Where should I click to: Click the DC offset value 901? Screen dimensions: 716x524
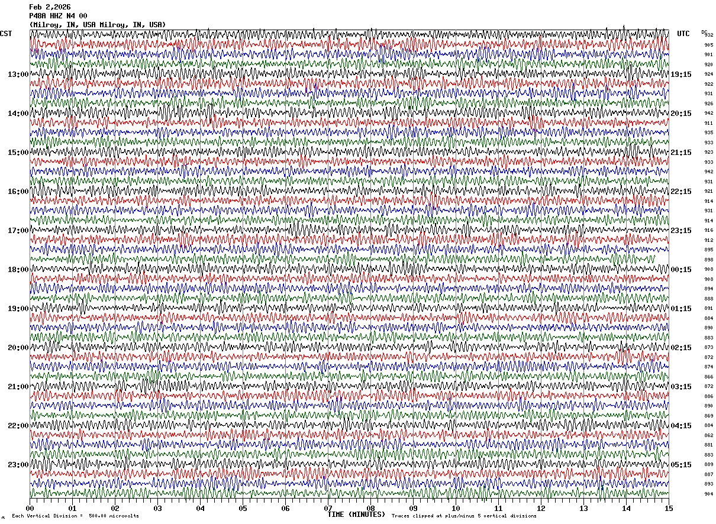(x=708, y=55)
